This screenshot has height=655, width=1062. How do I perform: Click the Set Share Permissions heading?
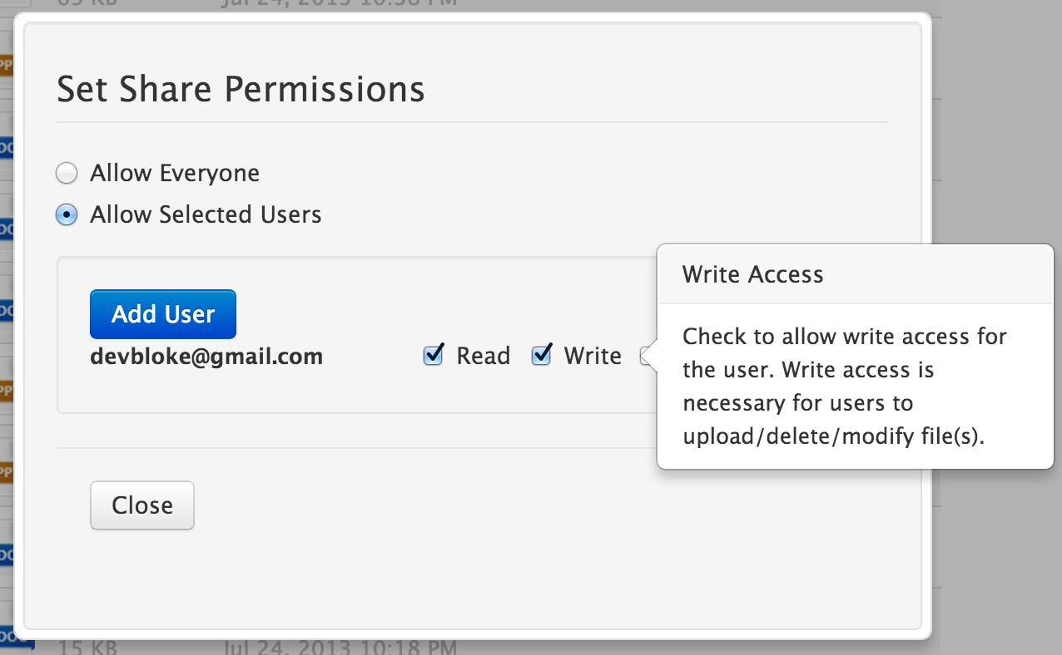pos(241,88)
